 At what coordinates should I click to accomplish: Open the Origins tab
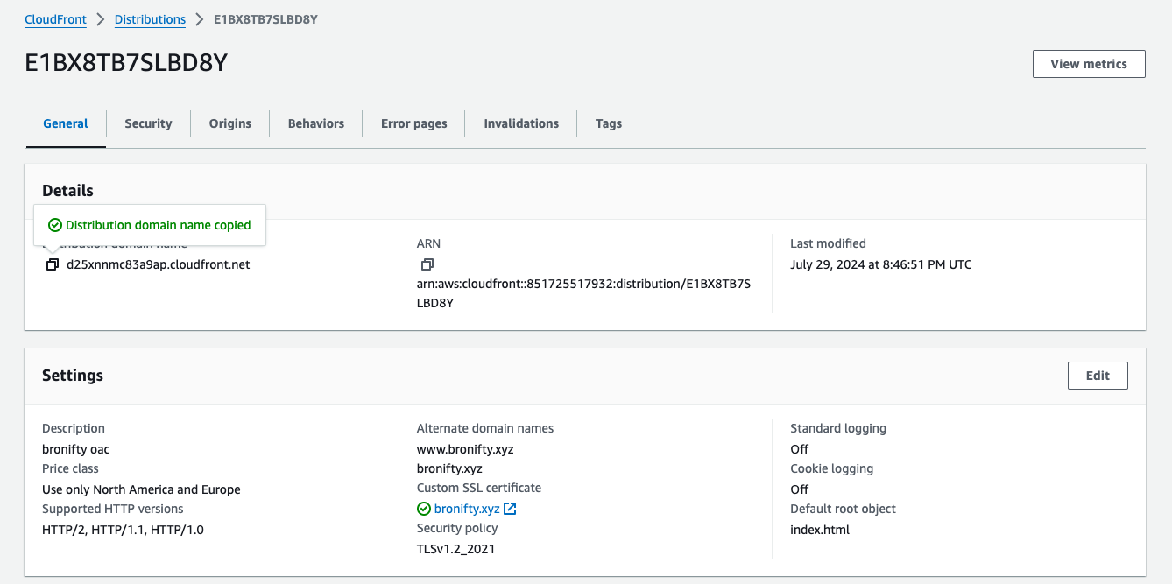(x=229, y=123)
